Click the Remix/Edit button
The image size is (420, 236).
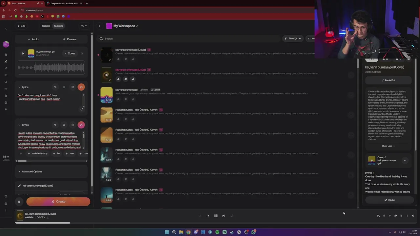coord(388,80)
